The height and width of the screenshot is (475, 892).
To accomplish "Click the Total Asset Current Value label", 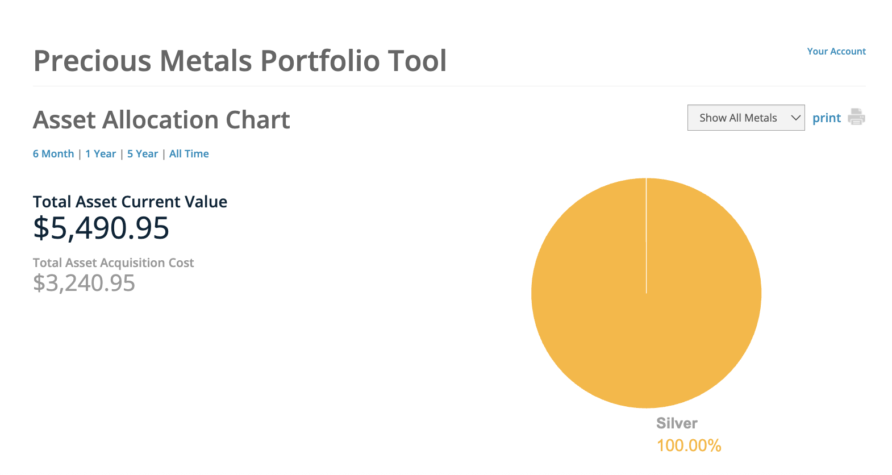I will tap(130, 202).
